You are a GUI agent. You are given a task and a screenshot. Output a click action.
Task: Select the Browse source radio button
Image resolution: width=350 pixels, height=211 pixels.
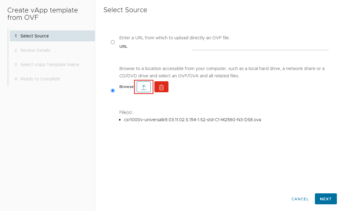[113, 91]
